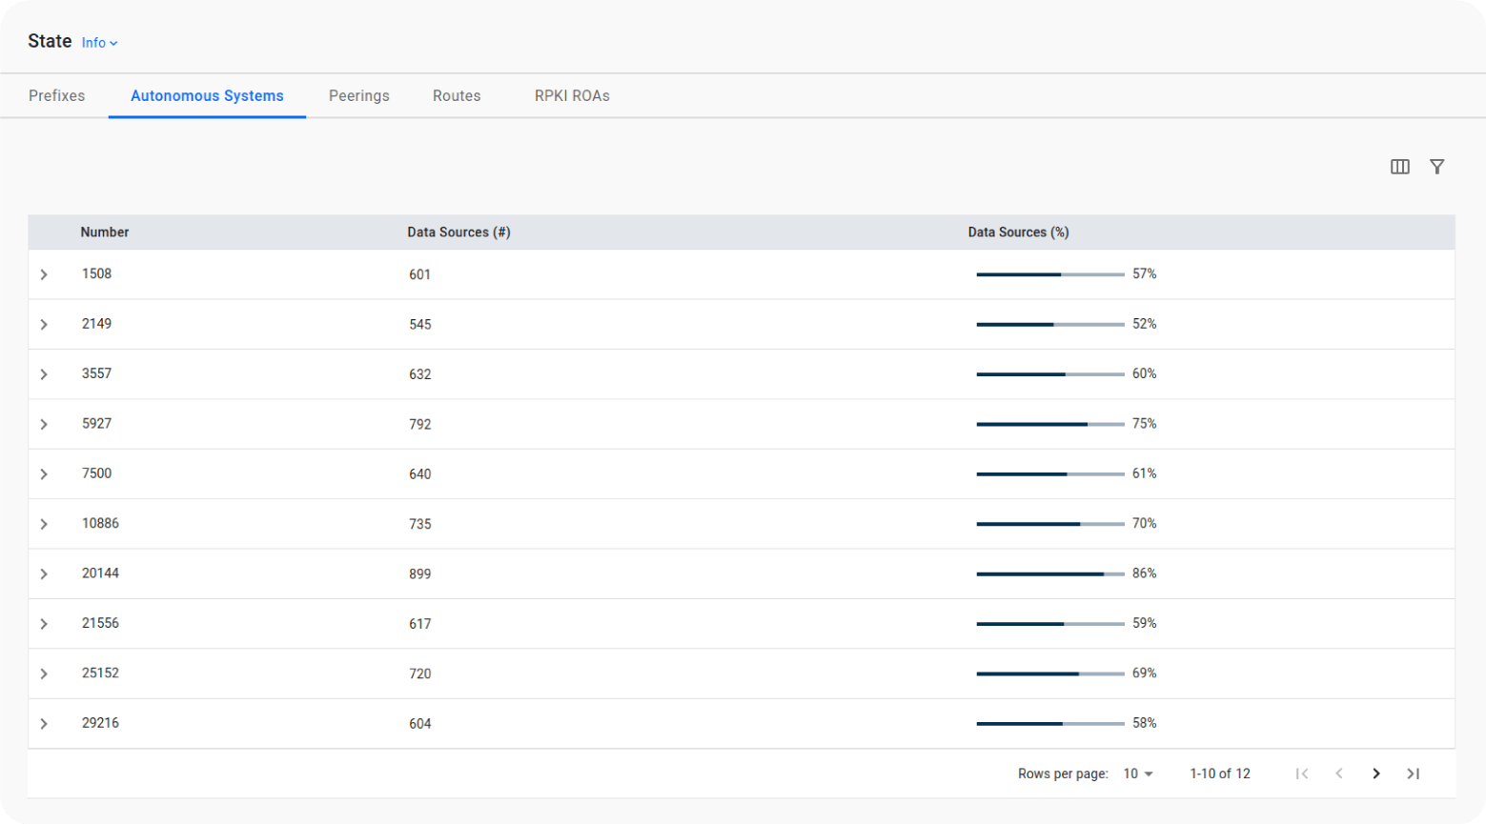The image size is (1486, 824).
Task: Open the column chooser icon
Action: (1399, 167)
